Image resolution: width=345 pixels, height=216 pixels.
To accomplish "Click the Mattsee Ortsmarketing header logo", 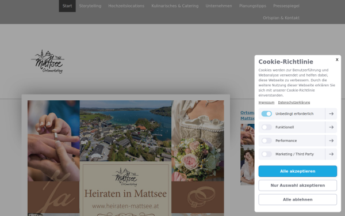I will (x=48, y=62).
